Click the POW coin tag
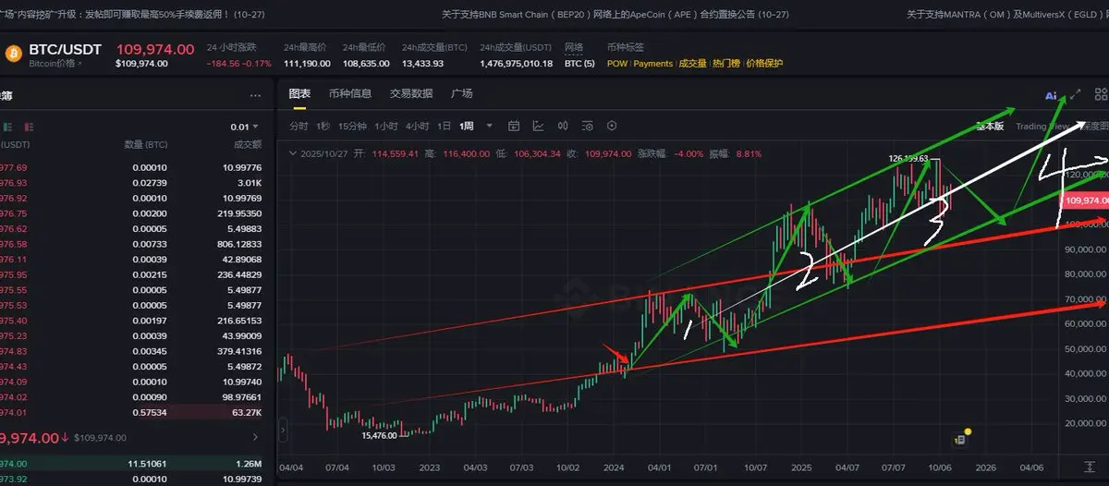 (616, 63)
